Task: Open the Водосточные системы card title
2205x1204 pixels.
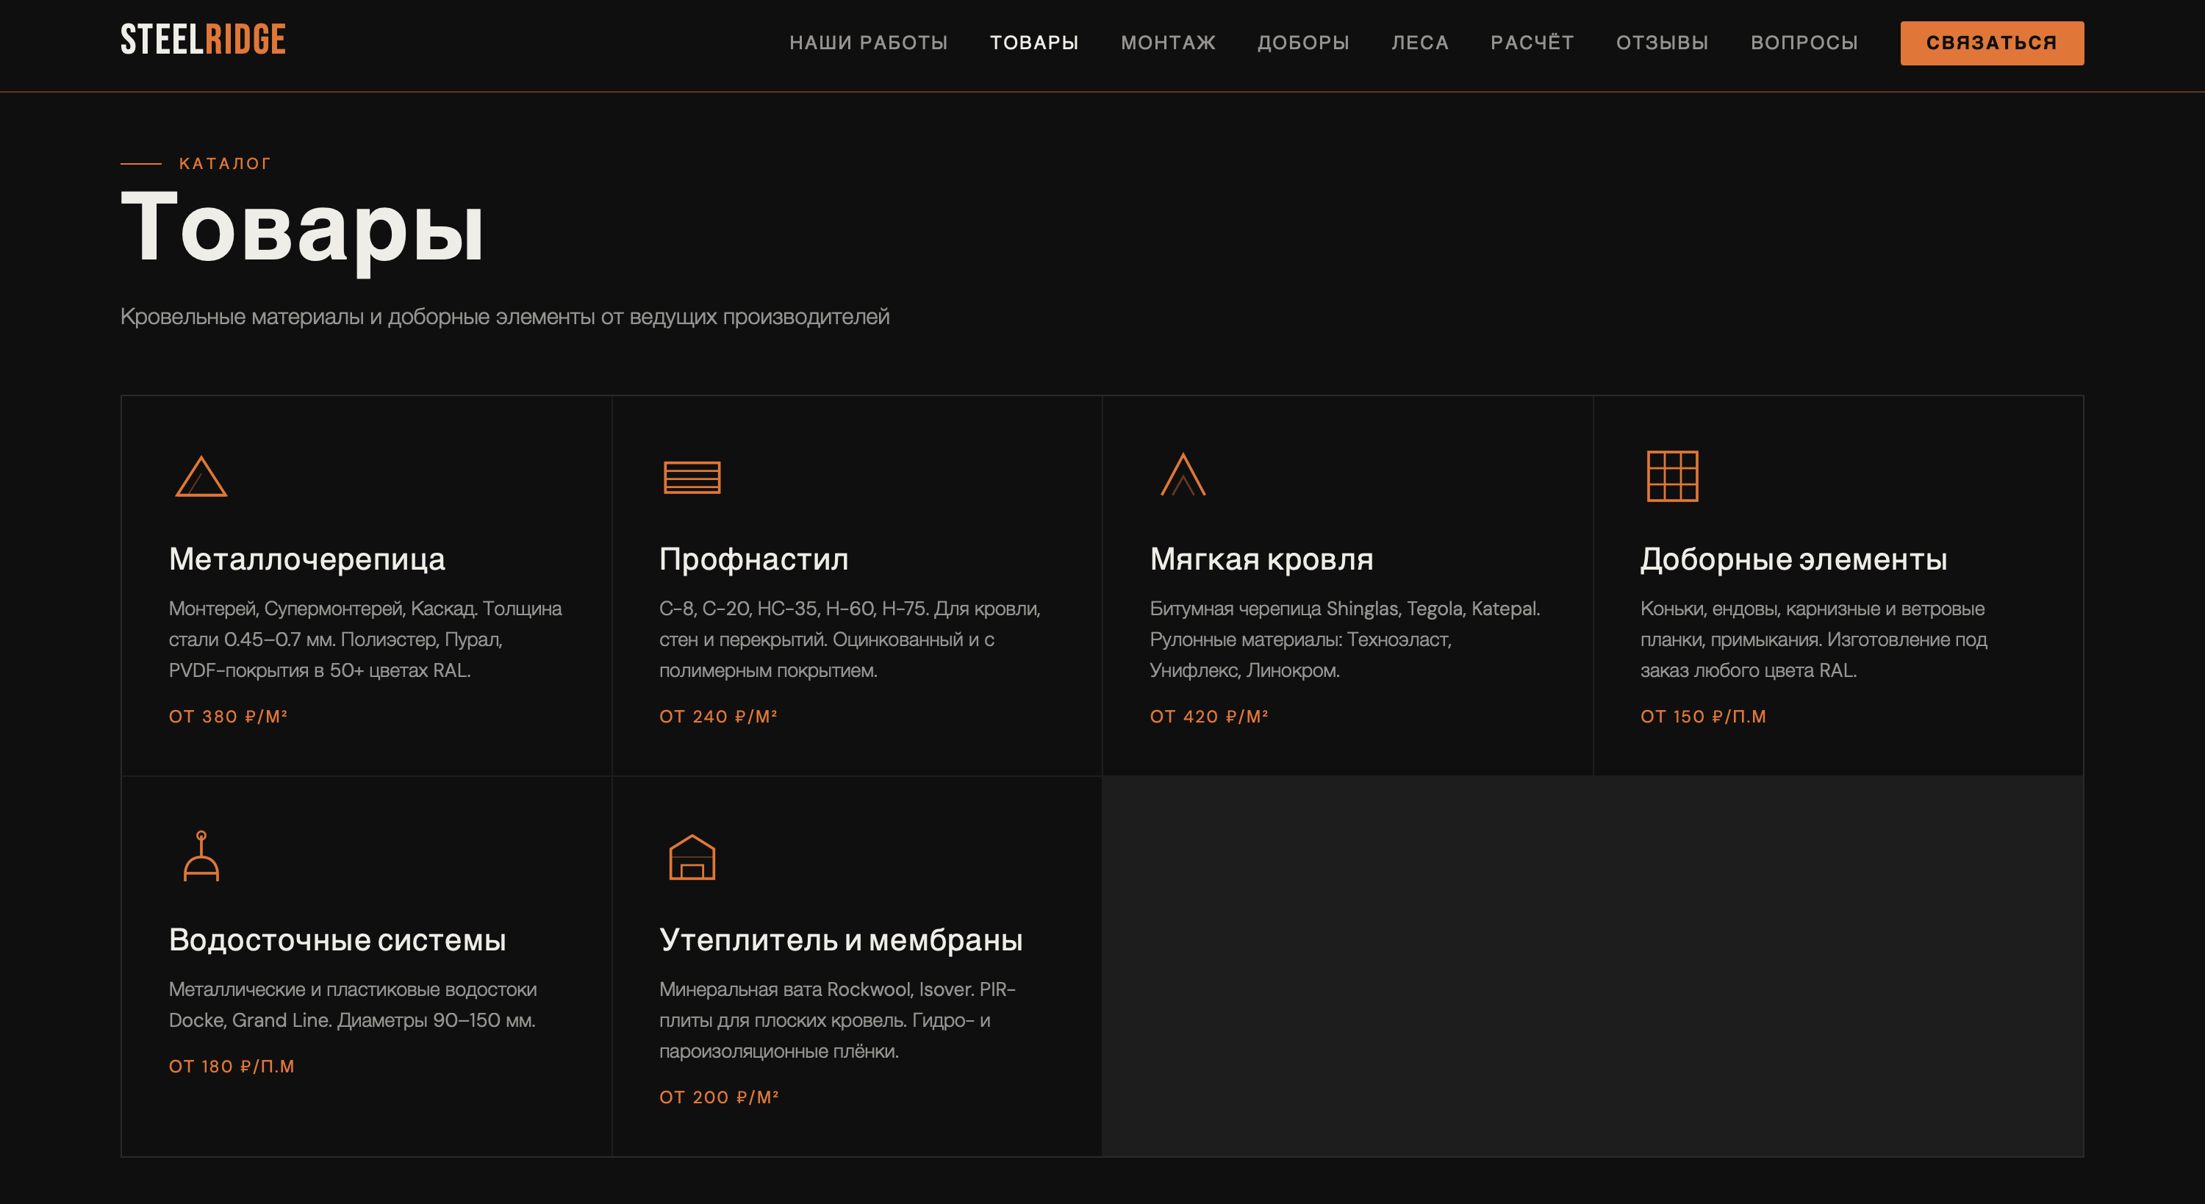Action: (x=337, y=940)
